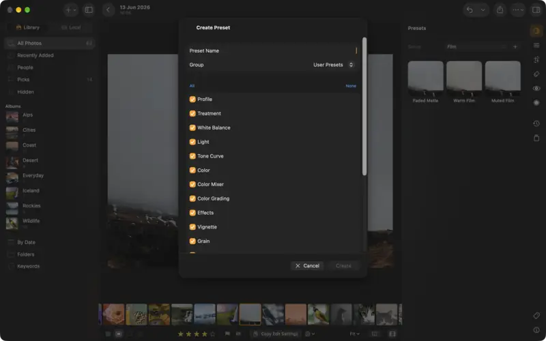Uncheck the Vignette checkbox
This screenshot has height=341, width=546.
pos(192,227)
